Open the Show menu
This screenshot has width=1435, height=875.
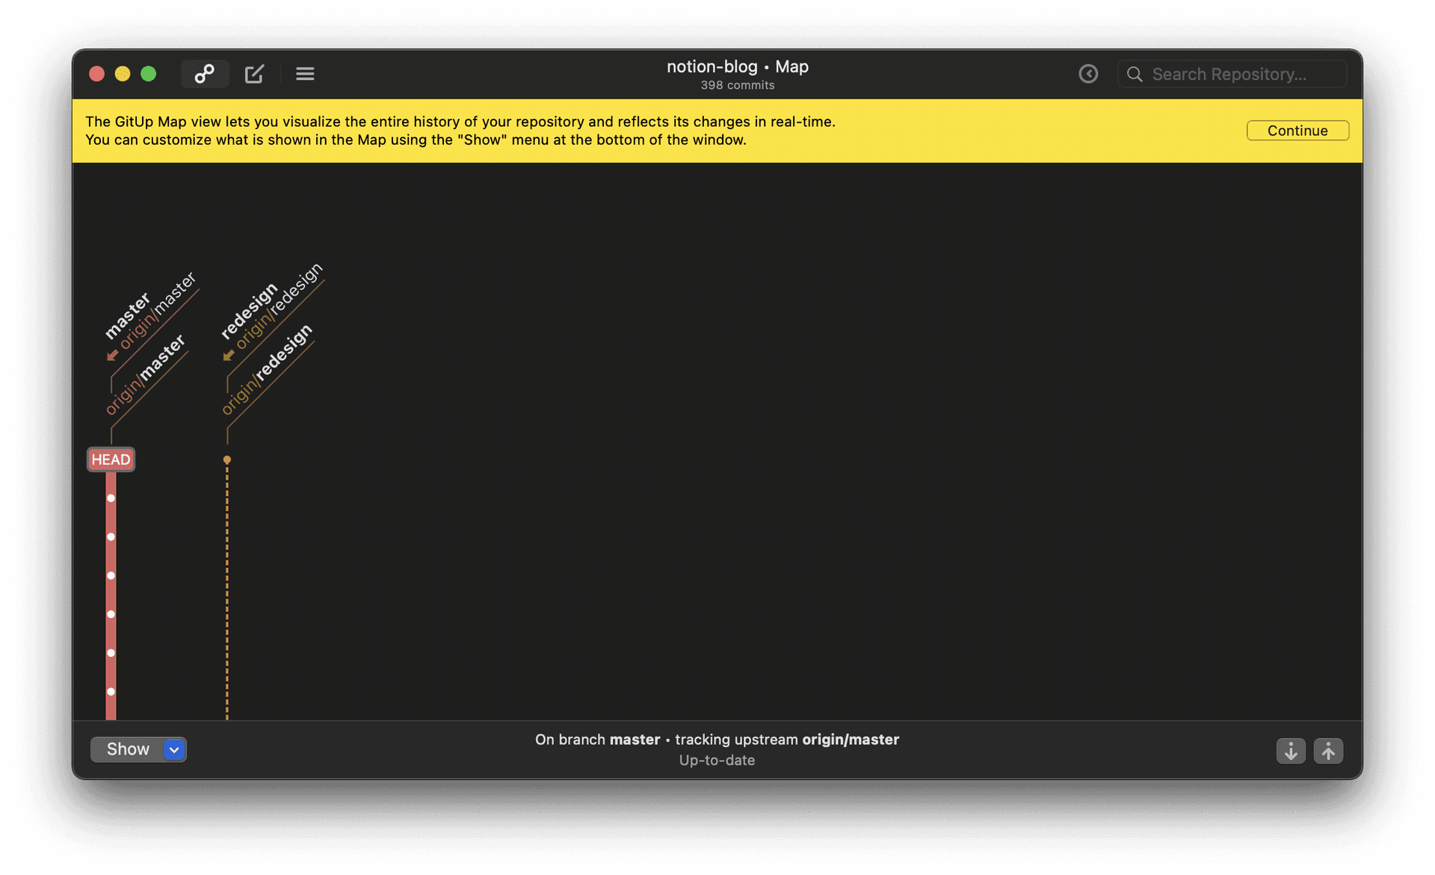(138, 749)
